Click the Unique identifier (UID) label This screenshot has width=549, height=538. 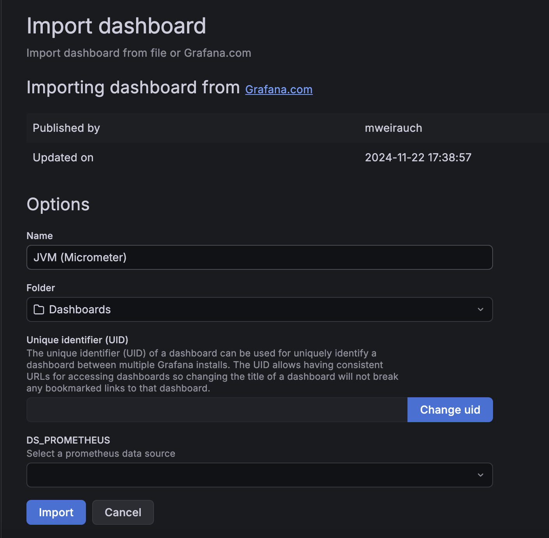point(77,340)
